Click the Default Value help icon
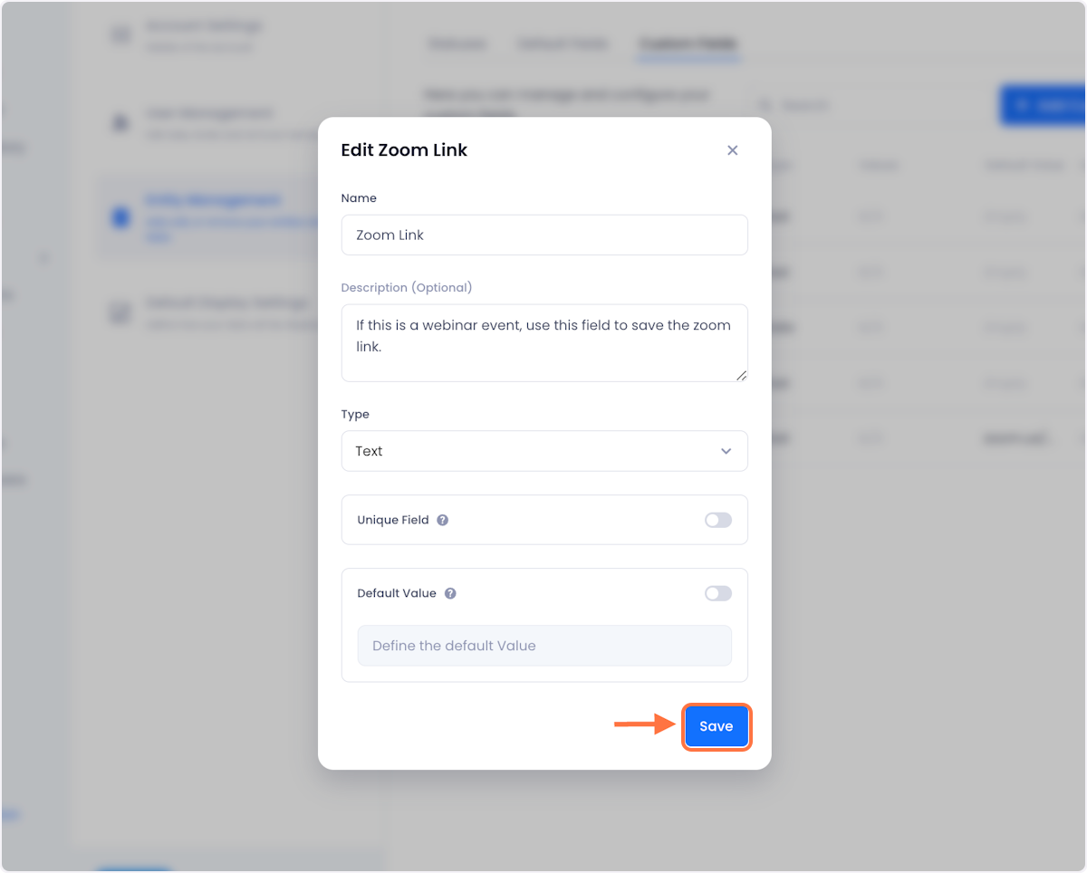This screenshot has height=873, width=1087. (x=450, y=594)
